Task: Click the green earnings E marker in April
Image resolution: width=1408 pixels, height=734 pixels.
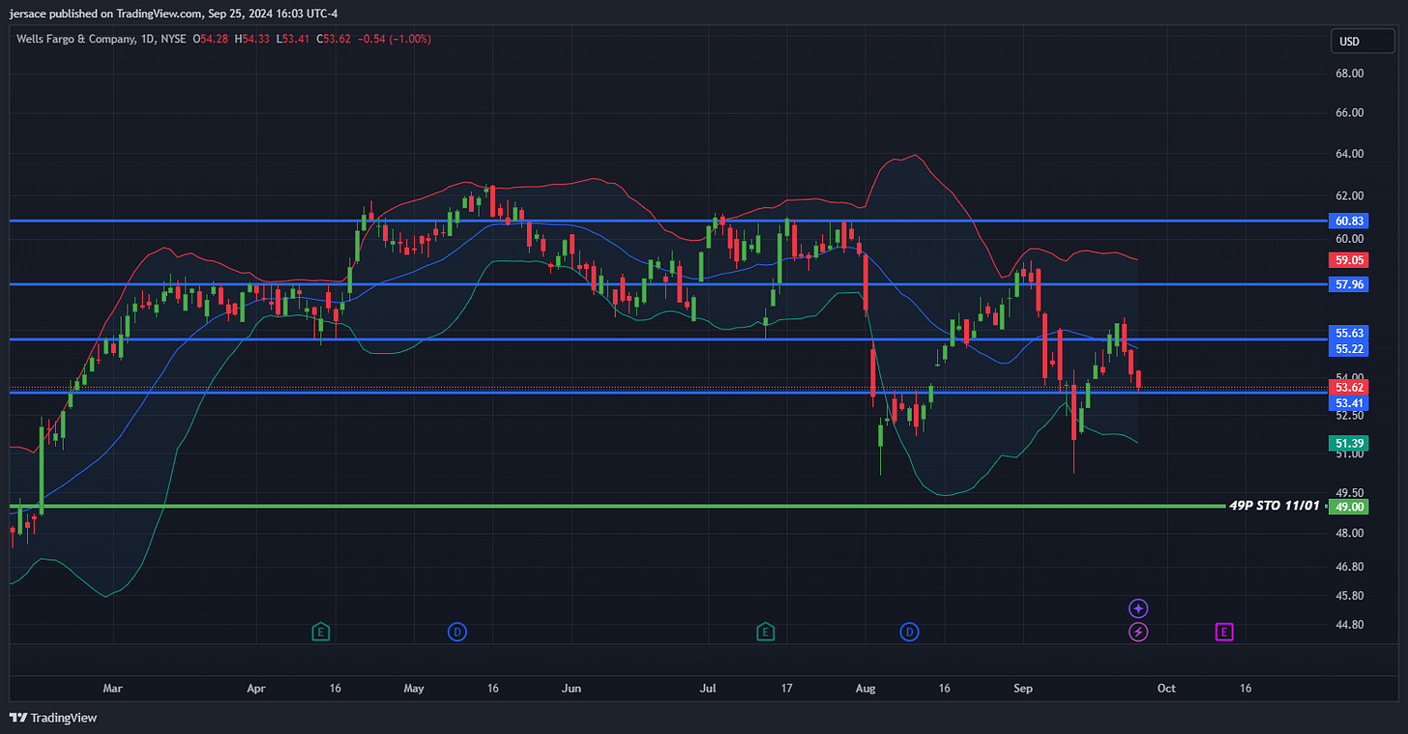Action: click(x=321, y=632)
